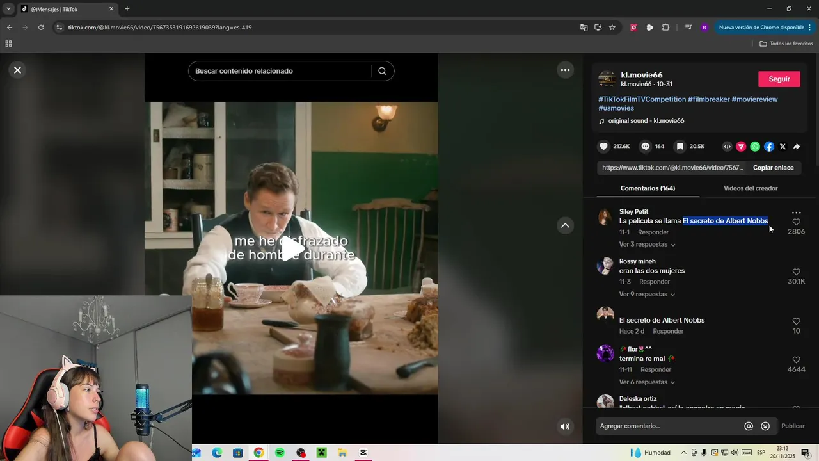
Task: Open Spotify from the taskbar
Action: coord(280,453)
